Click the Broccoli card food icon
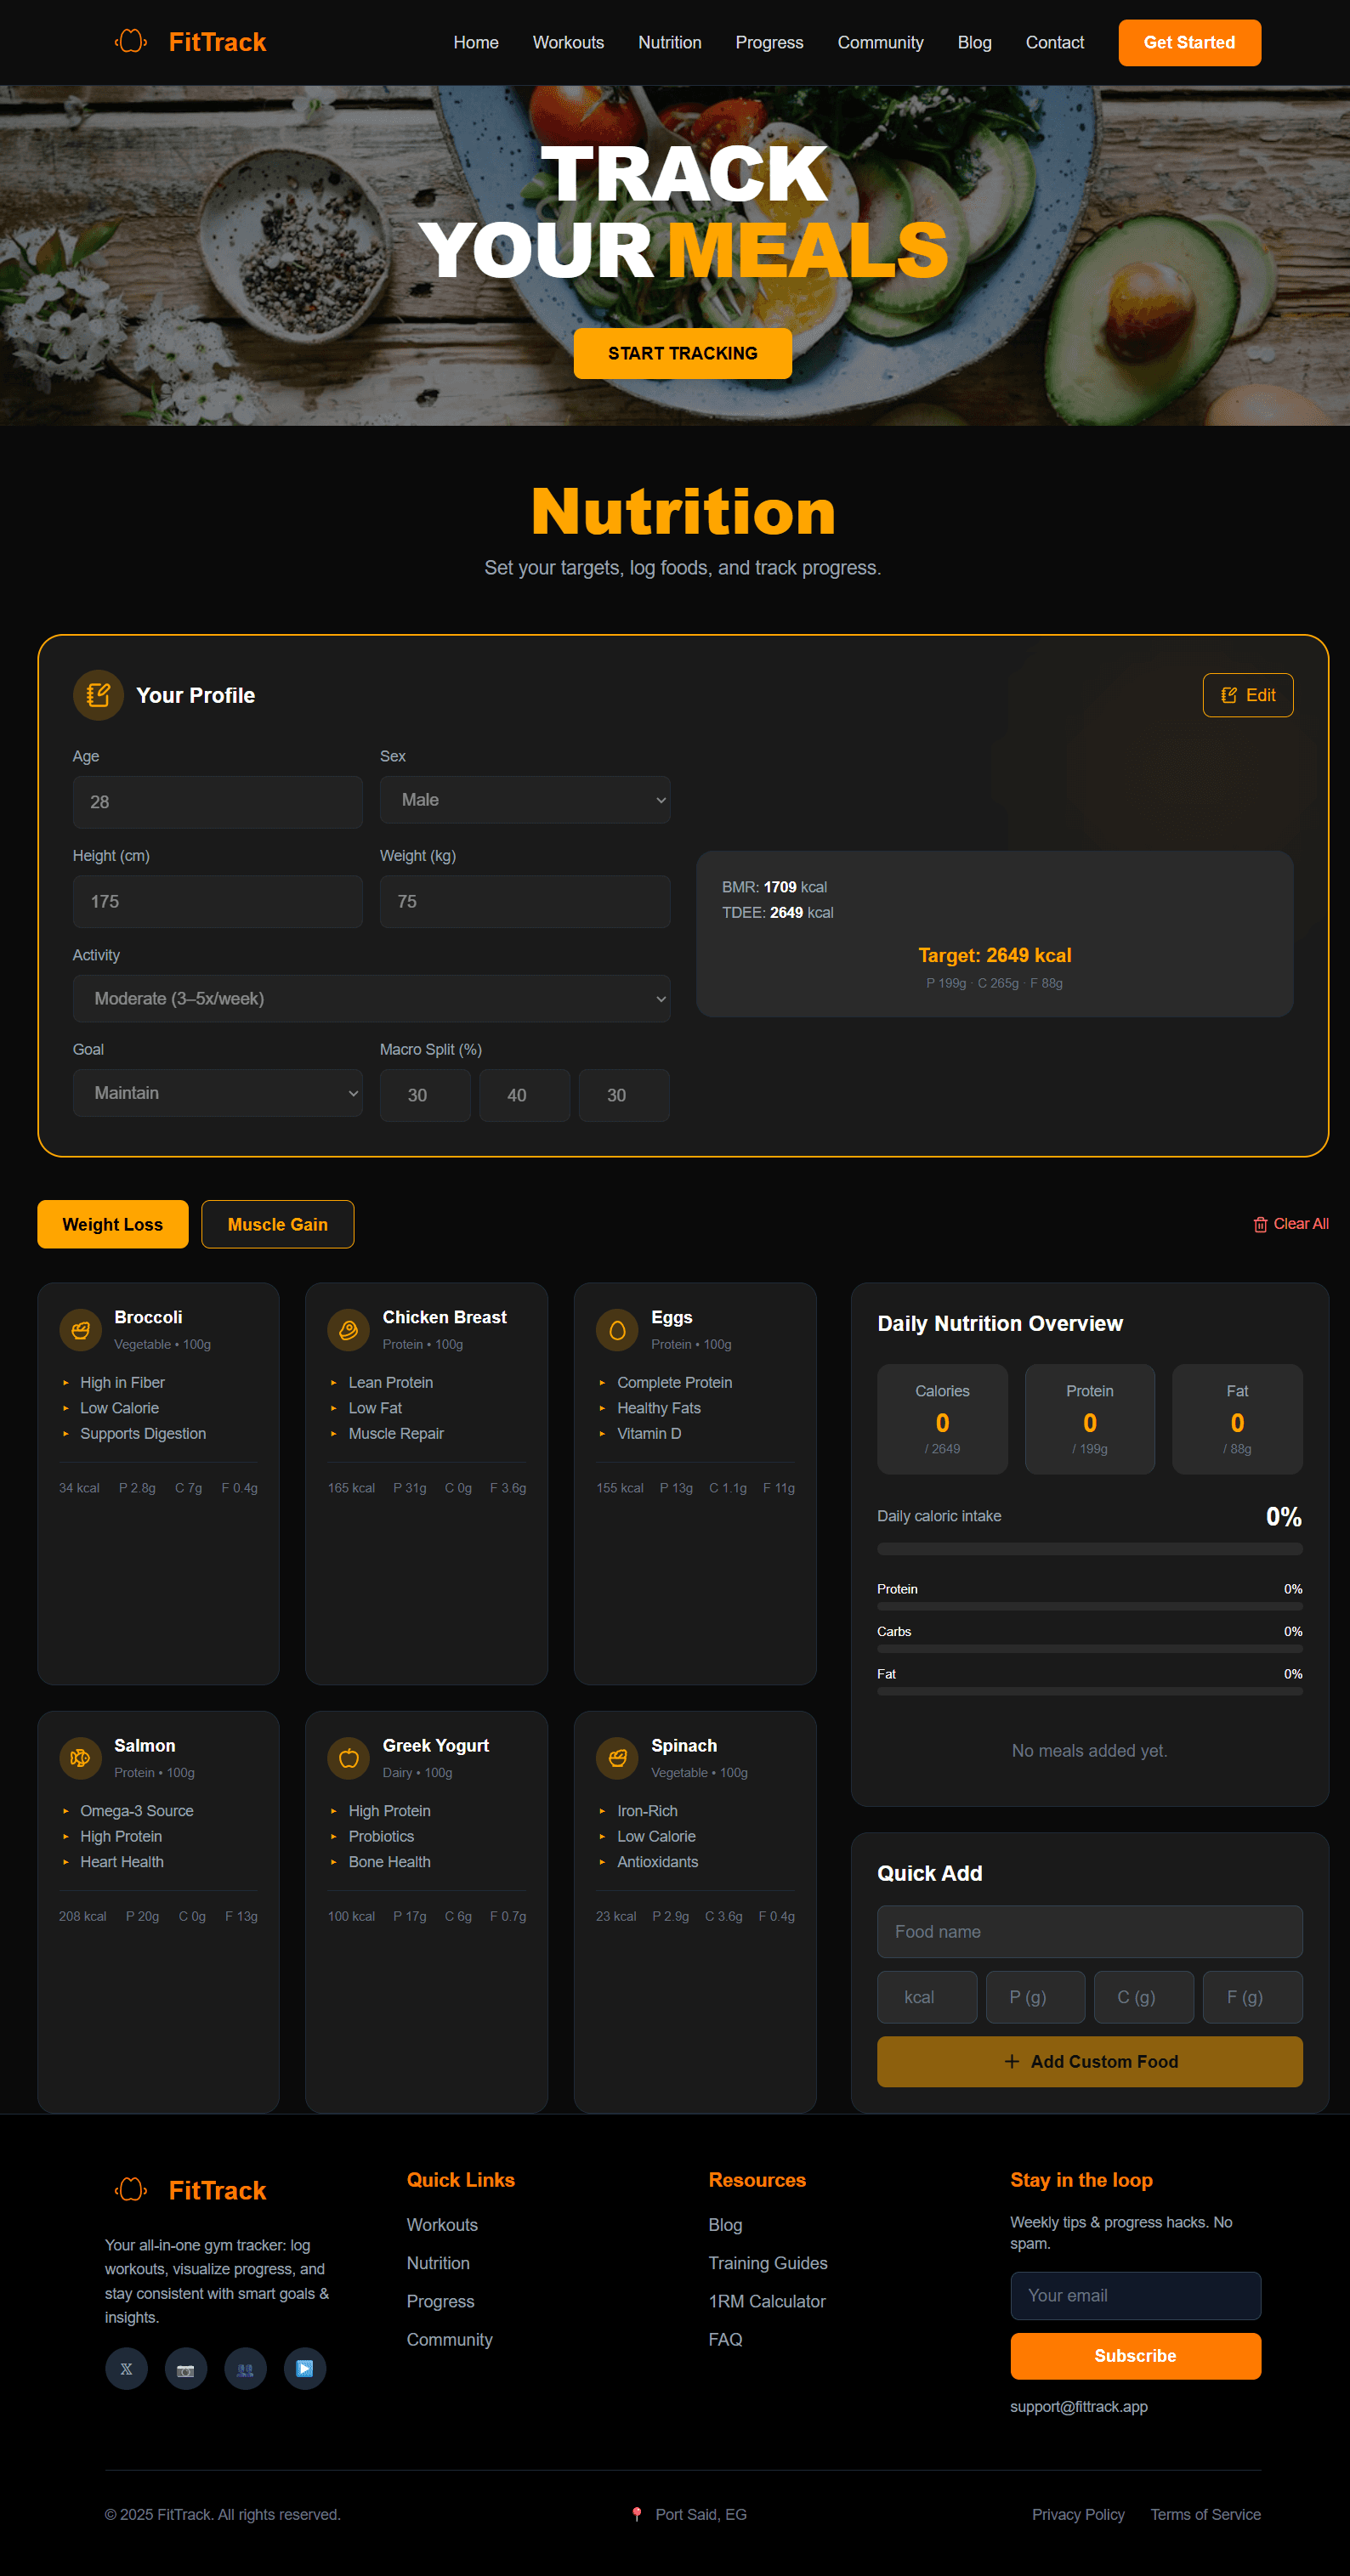Image resolution: width=1350 pixels, height=2576 pixels. (81, 1330)
